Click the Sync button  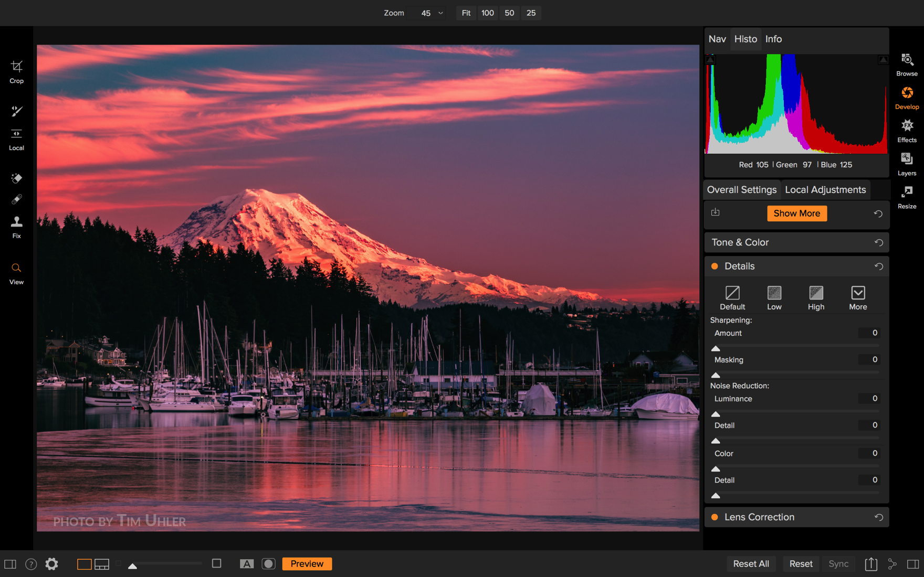click(838, 564)
